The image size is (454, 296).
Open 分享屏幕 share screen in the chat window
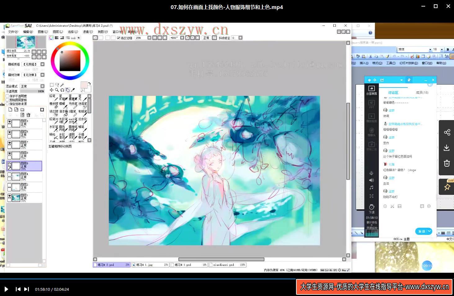coord(371,90)
